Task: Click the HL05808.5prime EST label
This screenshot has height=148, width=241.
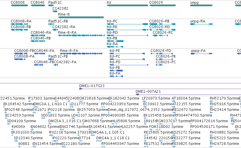Action: click(126, 121)
